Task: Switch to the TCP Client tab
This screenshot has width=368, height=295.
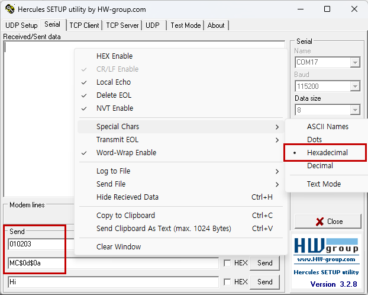Action: [x=84, y=25]
